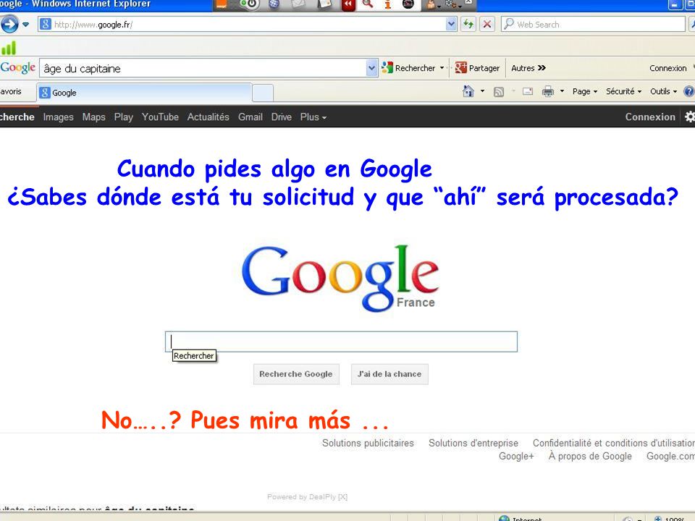Open Play in the Google bar
This screenshot has height=521, width=695.
(123, 117)
